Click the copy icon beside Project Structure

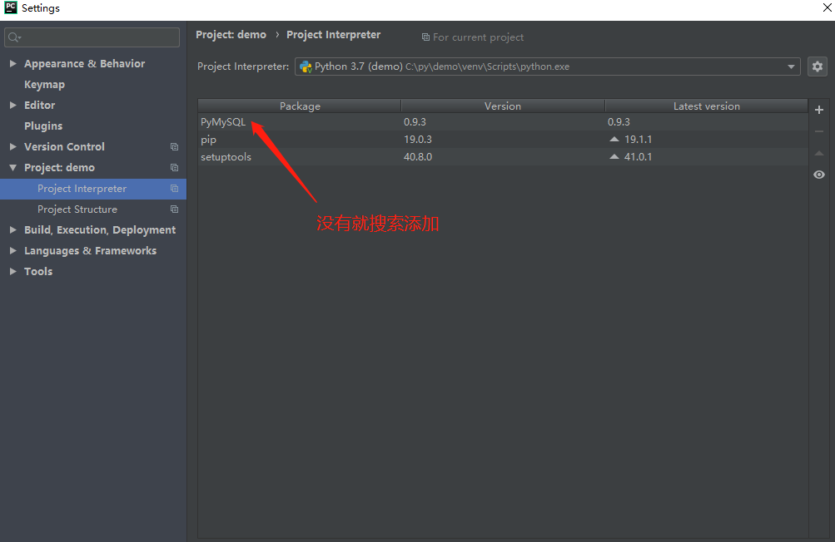(x=174, y=209)
